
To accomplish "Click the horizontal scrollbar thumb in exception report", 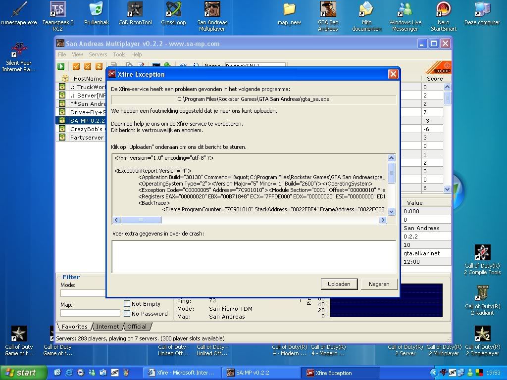I will coord(141,220).
